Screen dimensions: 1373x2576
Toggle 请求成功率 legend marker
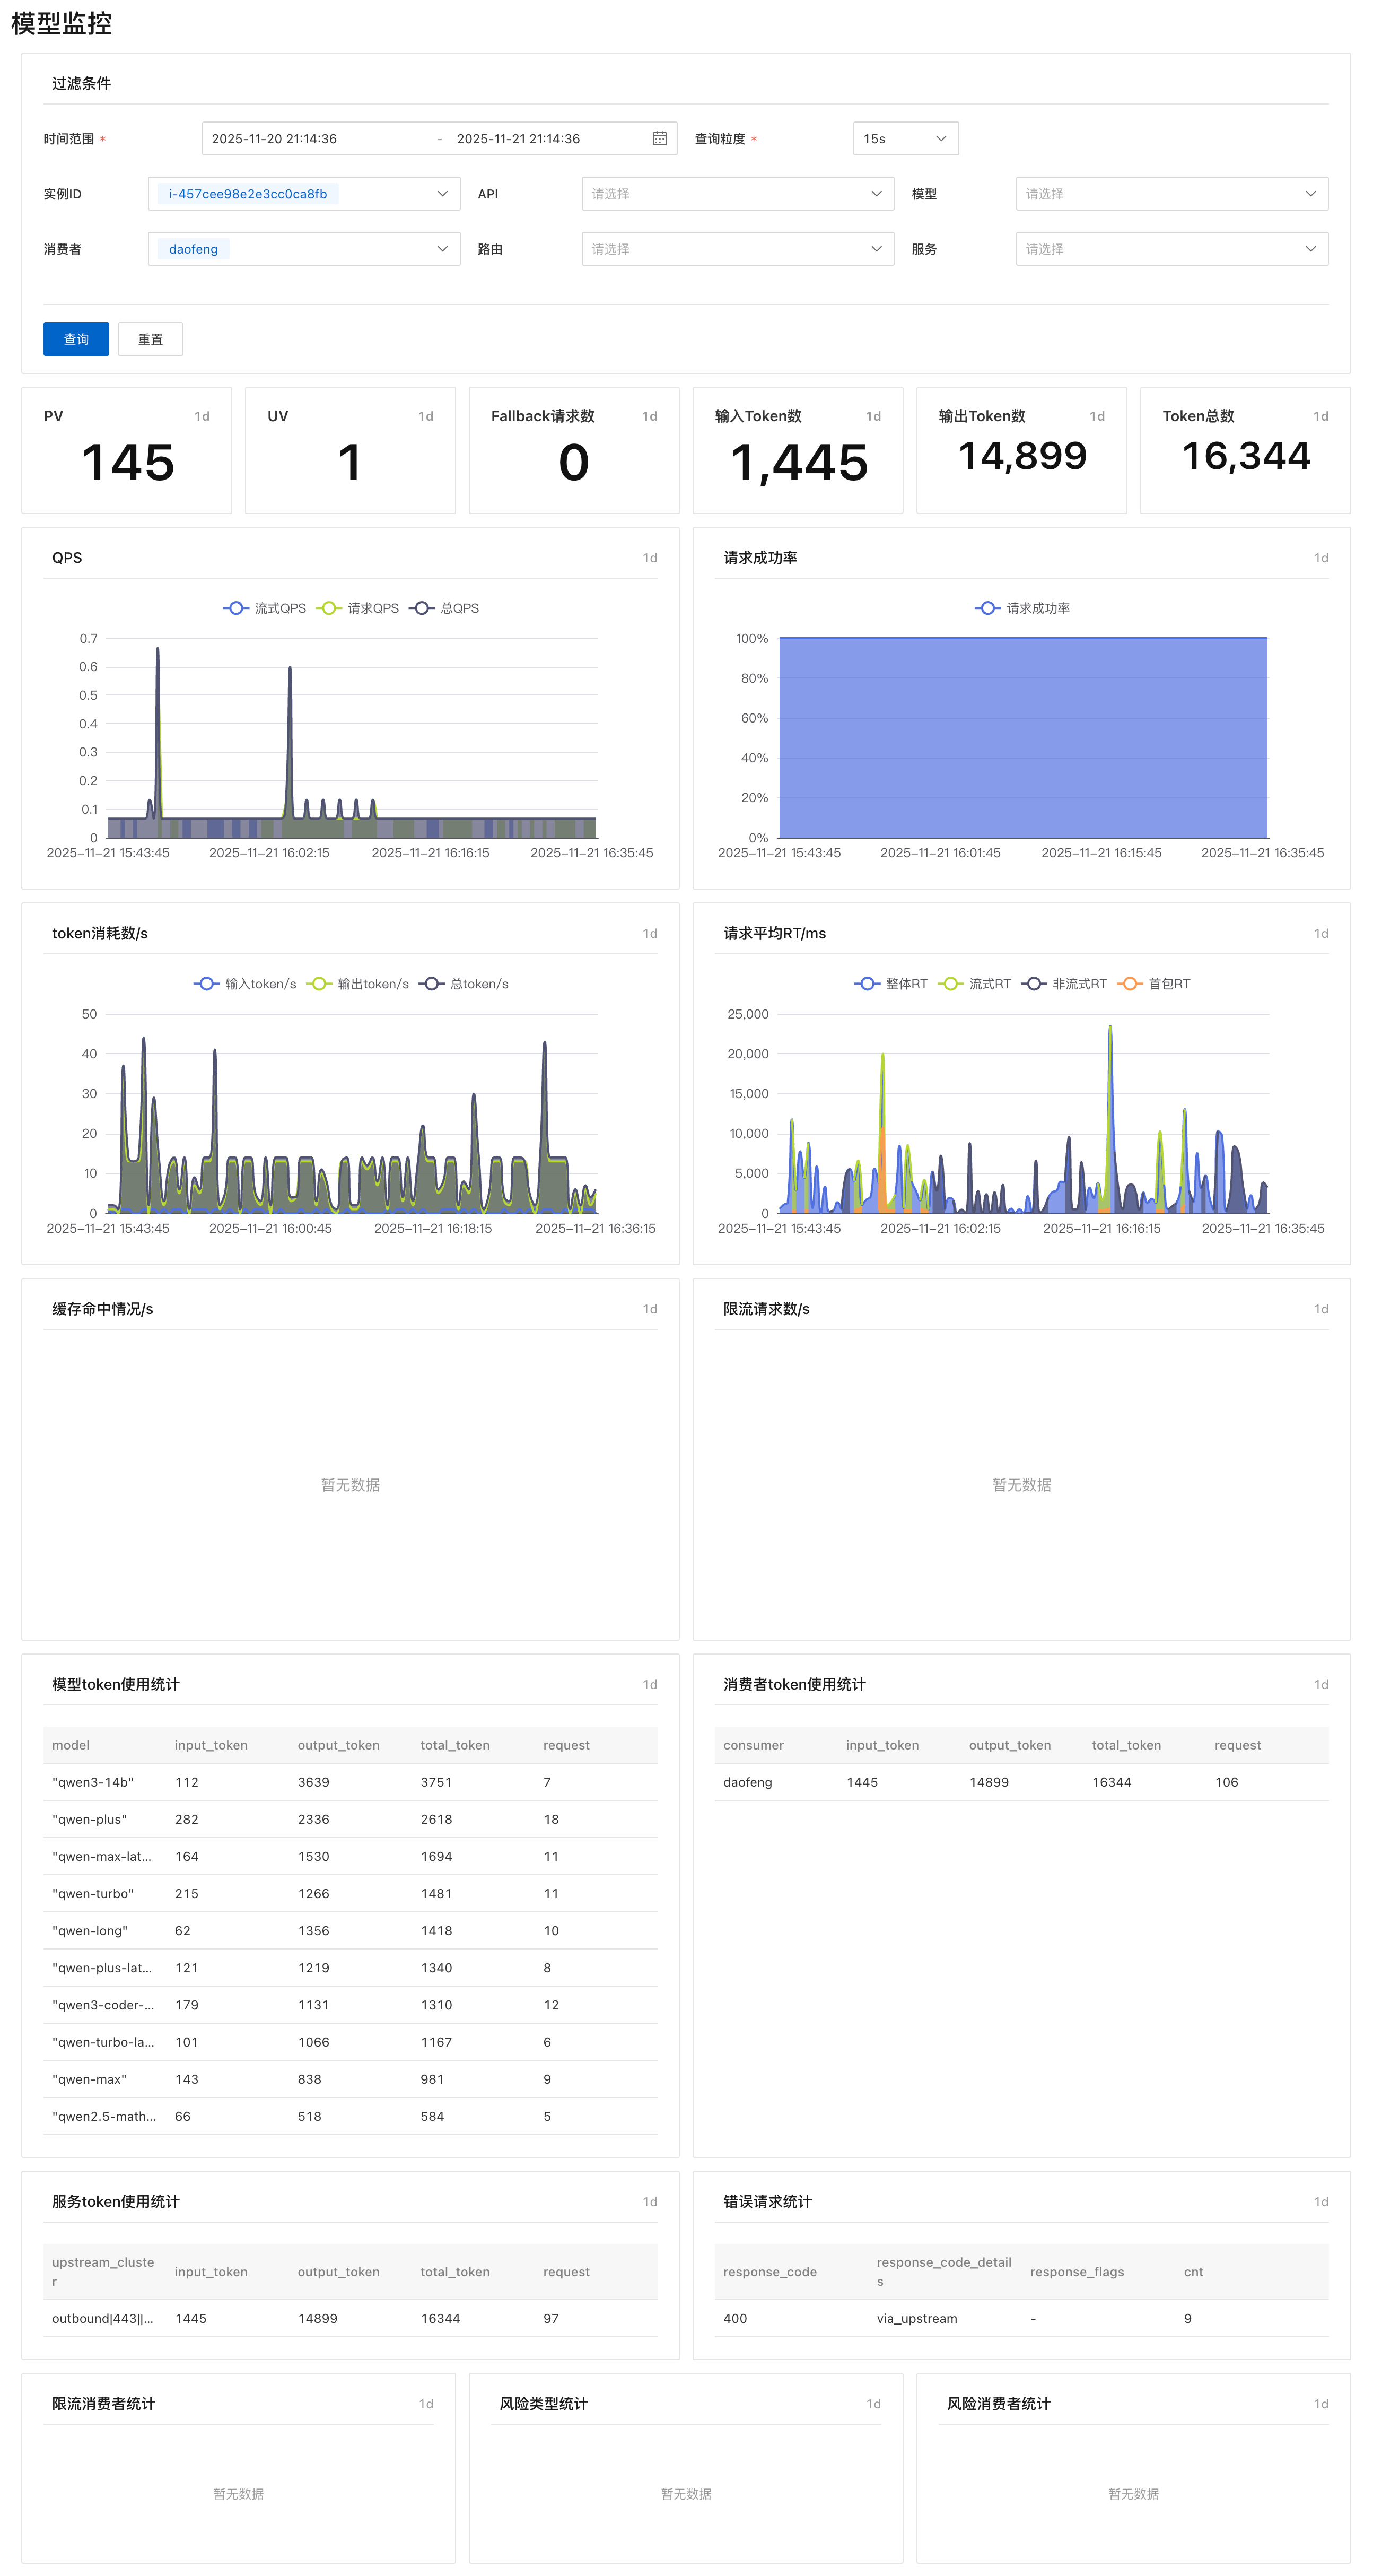[x=987, y=608]
